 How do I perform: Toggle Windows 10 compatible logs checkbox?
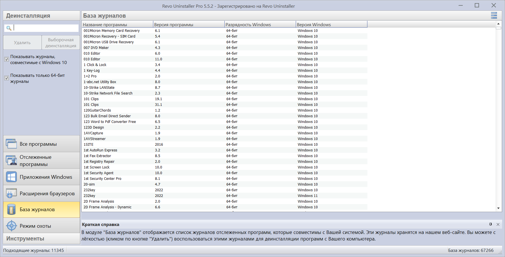7,59
